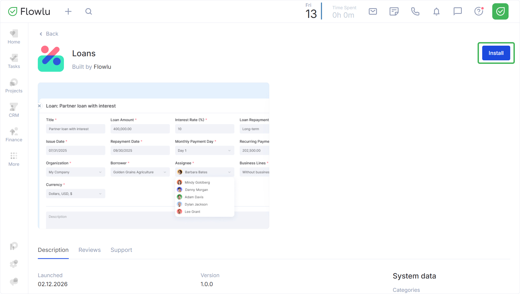The width and height of the screenshot is (520, 294).
Task: Open Time Spent tracker
Action: click(x=344, y=12)
